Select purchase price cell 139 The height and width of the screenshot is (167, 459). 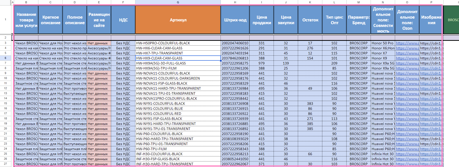point(286,63)
